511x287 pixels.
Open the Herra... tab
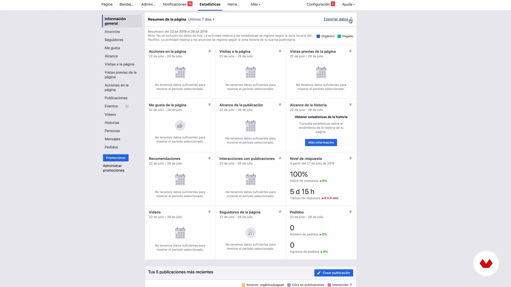234,4
